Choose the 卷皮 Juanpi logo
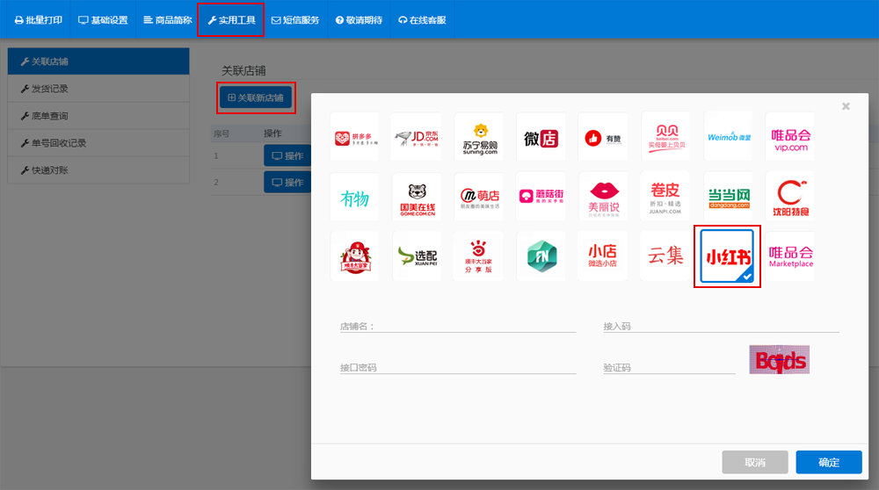This screenshot has width=879, height=490. pos(666,197)
